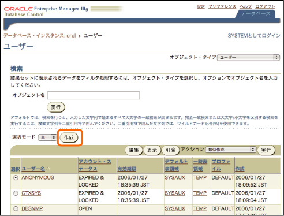Screen dimensions: 284x216
Task: Click the 実行 button next to アクション dropdown
Action: [266, 150]
